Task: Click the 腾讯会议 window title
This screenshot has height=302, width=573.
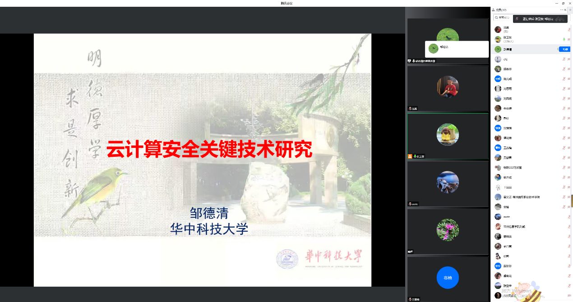Action: tap(286, 3)
